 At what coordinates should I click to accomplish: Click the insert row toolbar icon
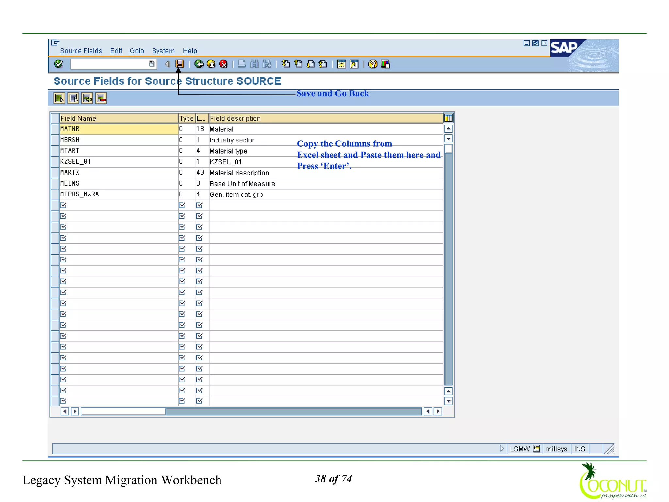point(87,98)
